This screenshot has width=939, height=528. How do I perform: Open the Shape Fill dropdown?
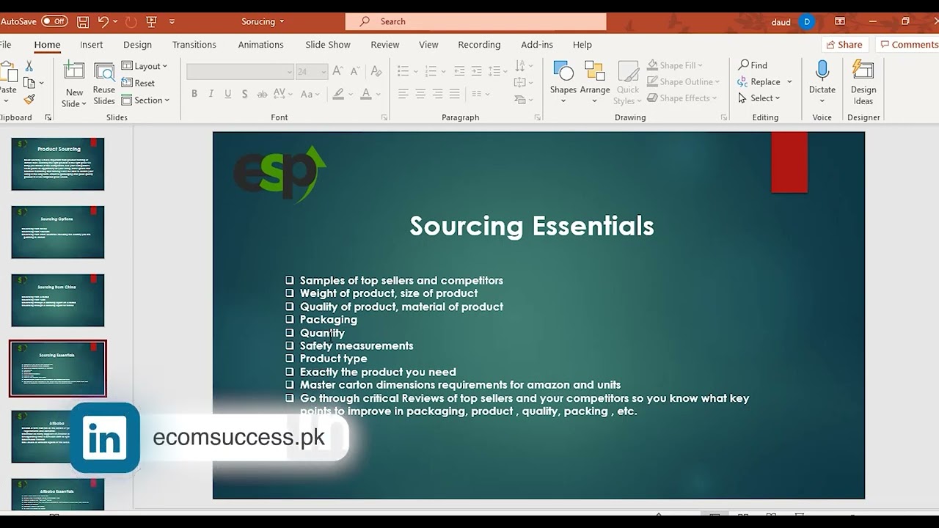[x=675, y=65]
